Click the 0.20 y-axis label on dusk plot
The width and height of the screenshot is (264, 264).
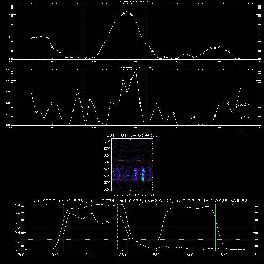[x=8, y=81]
